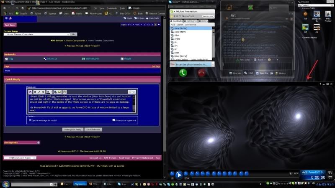This screenshot has height=188, width=335.
Task: Click Lloyd Sims Jr. avatar in contact list
Action: point(317,14)
